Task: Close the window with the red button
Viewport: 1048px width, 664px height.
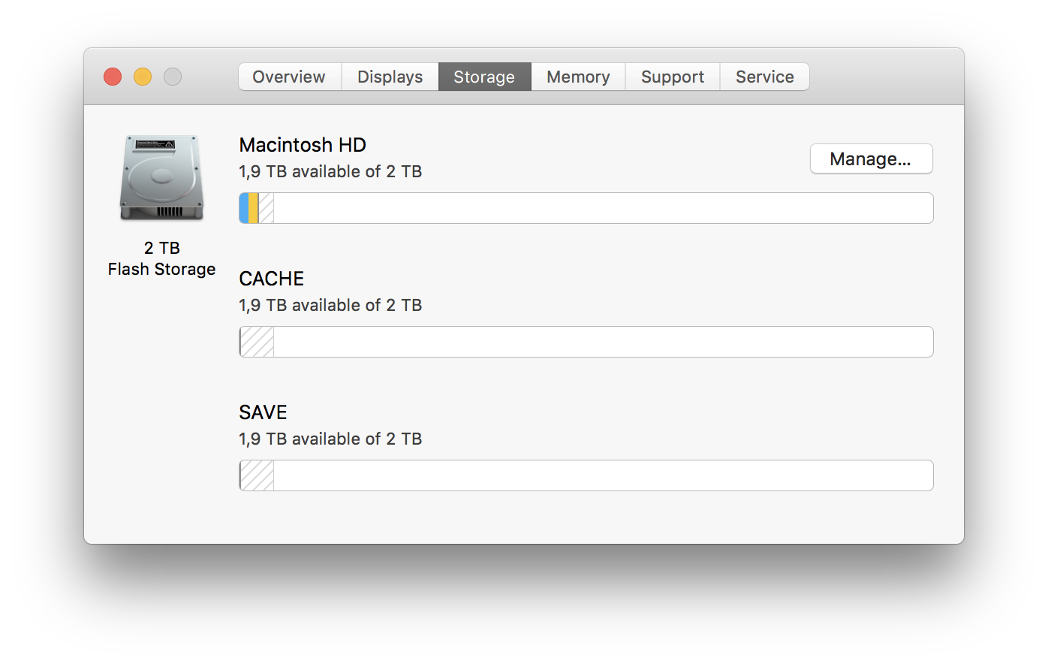Action: [113, 77]
